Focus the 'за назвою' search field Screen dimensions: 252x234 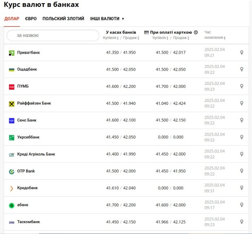[53, 35]
